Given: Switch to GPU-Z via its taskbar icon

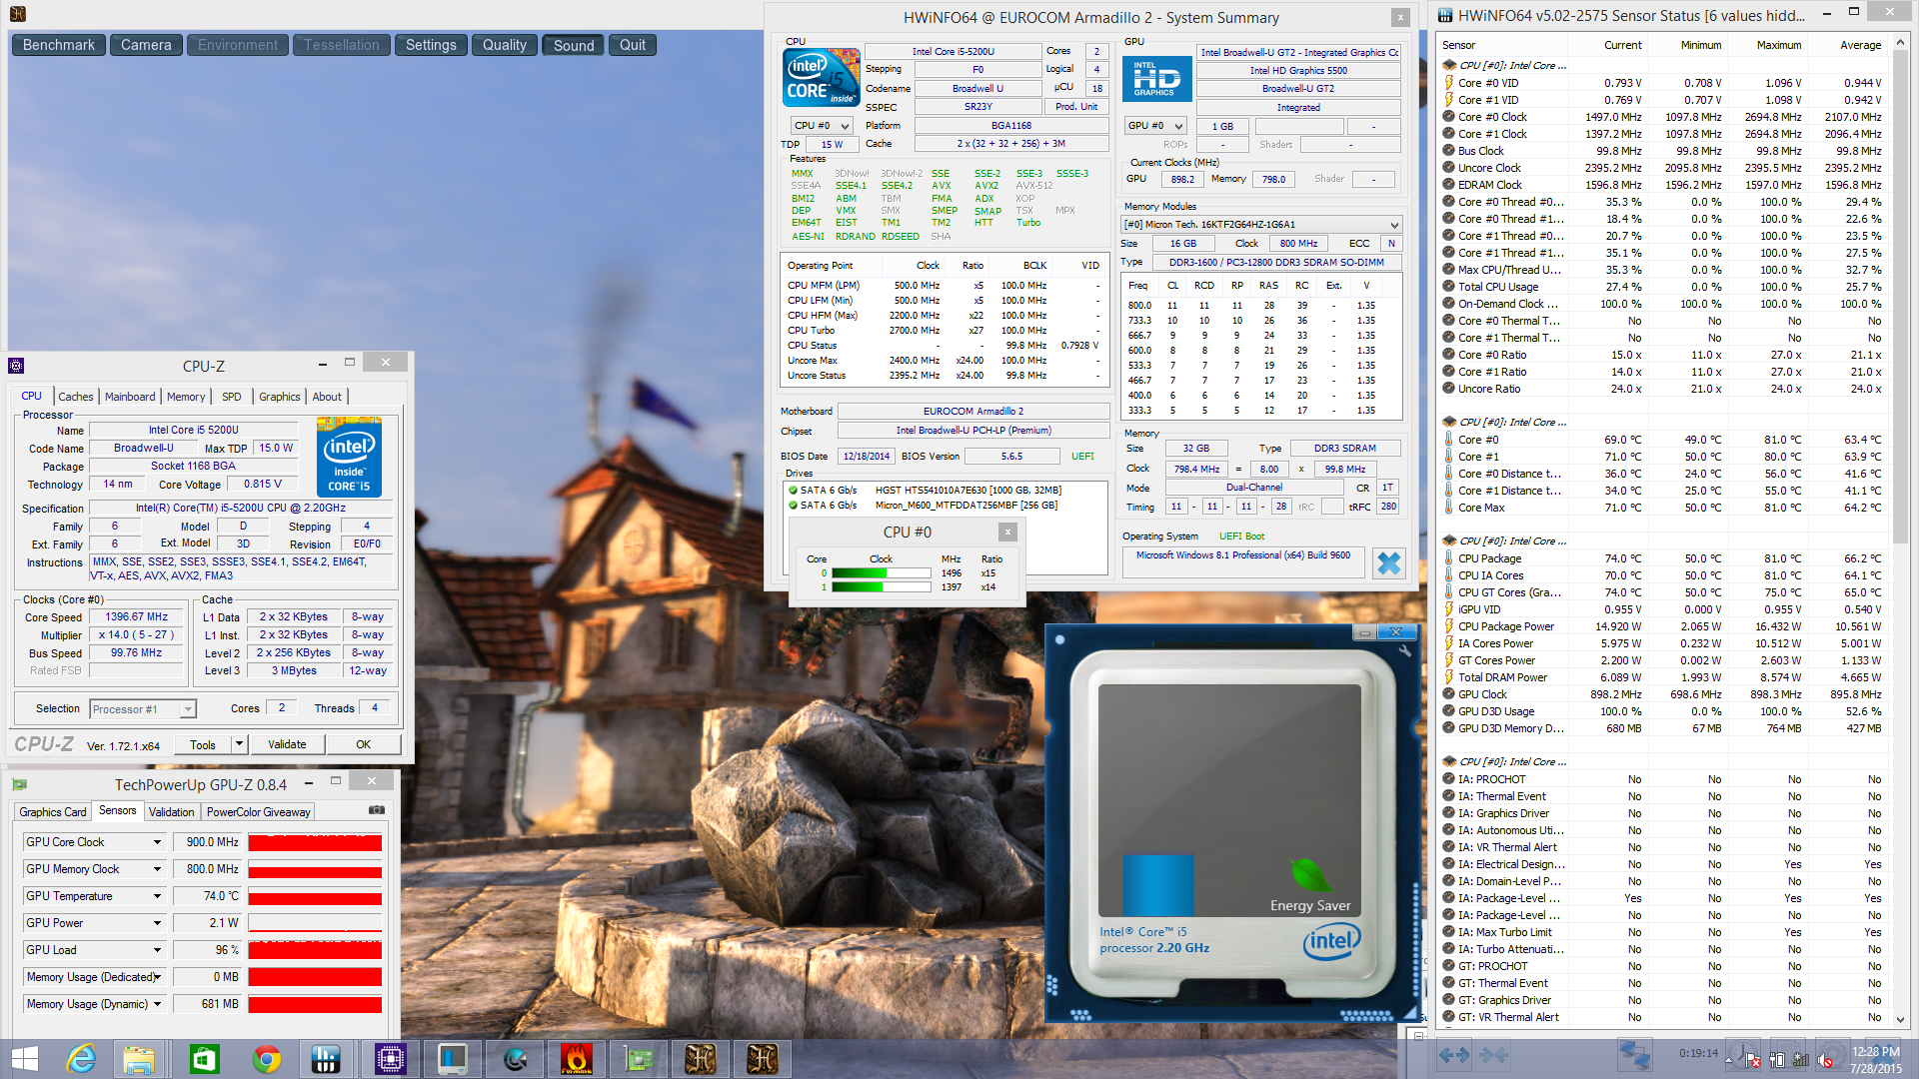Looking at the screenshot, I should (638, 1058).
